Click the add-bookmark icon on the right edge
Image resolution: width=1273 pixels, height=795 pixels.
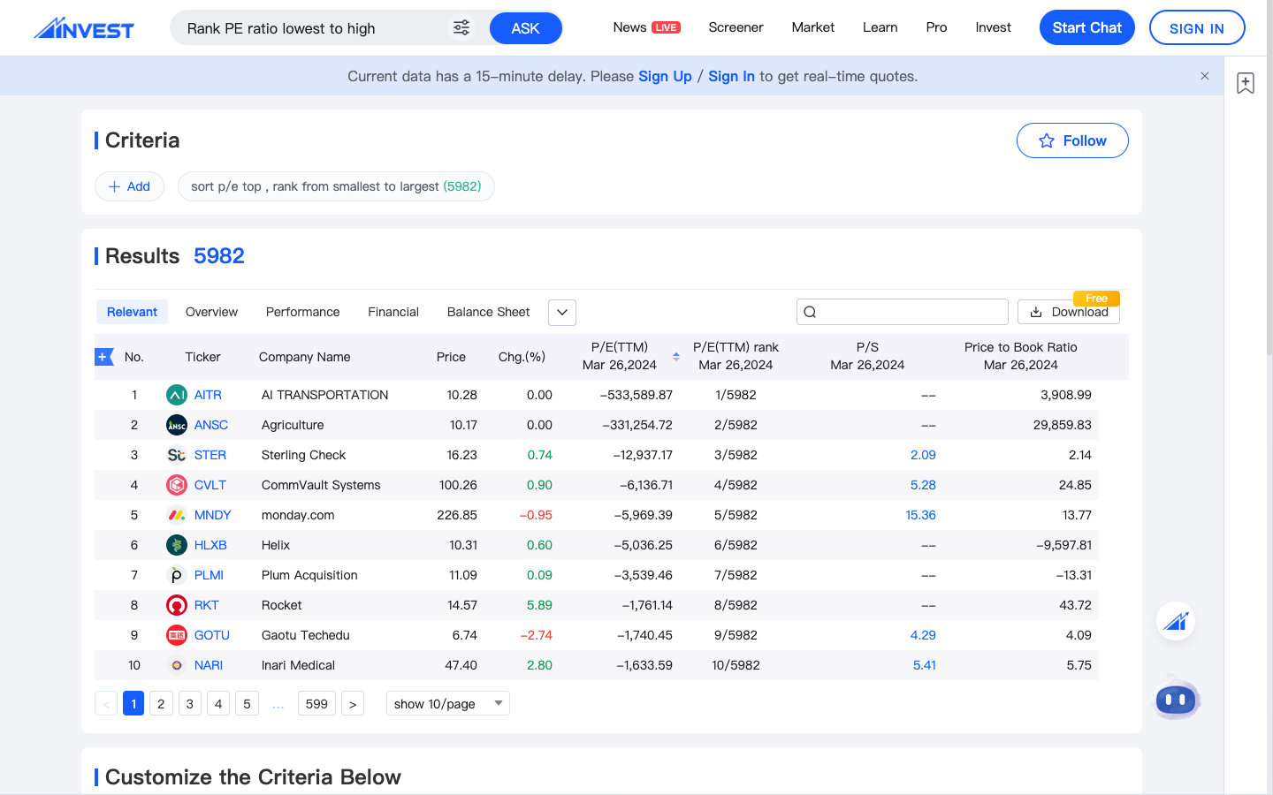tap(1246, 82)
